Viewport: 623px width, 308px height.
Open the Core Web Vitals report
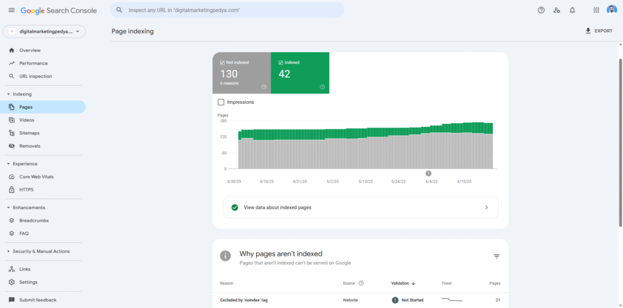43,177
